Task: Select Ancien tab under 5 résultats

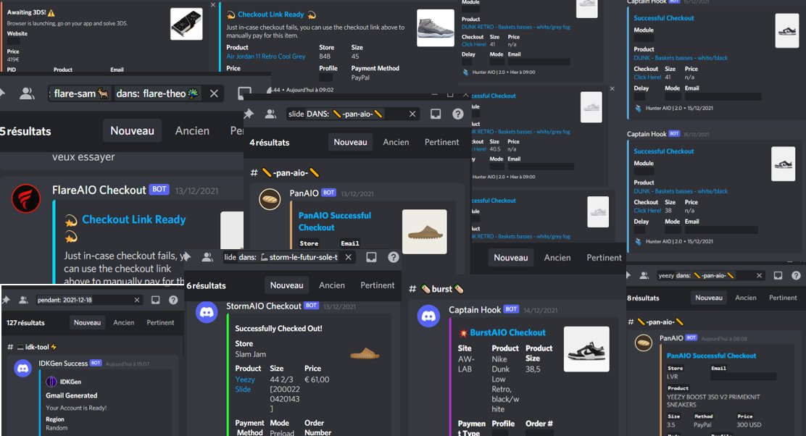Action: click(192, 131)
